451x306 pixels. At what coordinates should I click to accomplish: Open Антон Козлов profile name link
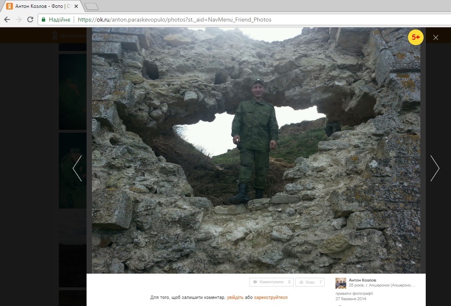pyautogui.click(x=363, y=280)
